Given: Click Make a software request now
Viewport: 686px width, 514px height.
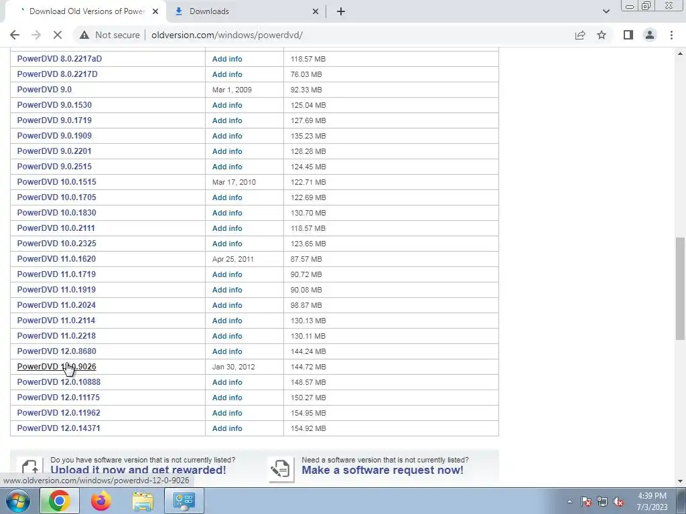Looking at the screenshot, I should click(x=383, y=470).
